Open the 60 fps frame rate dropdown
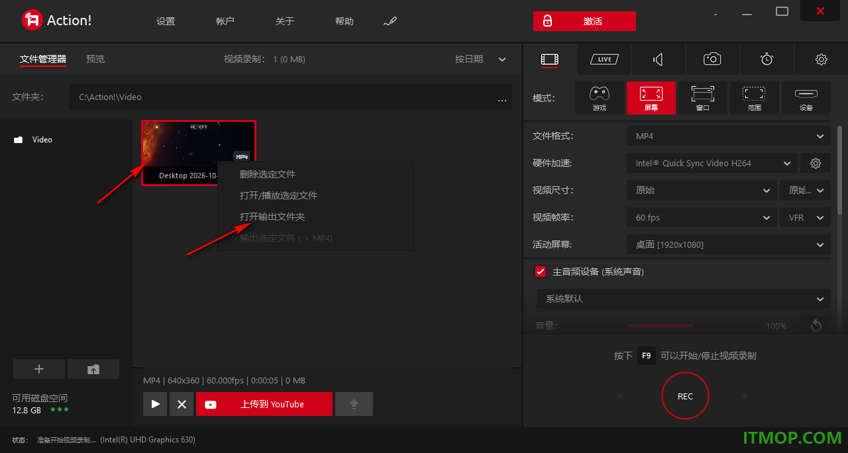 tap(702, 217)
